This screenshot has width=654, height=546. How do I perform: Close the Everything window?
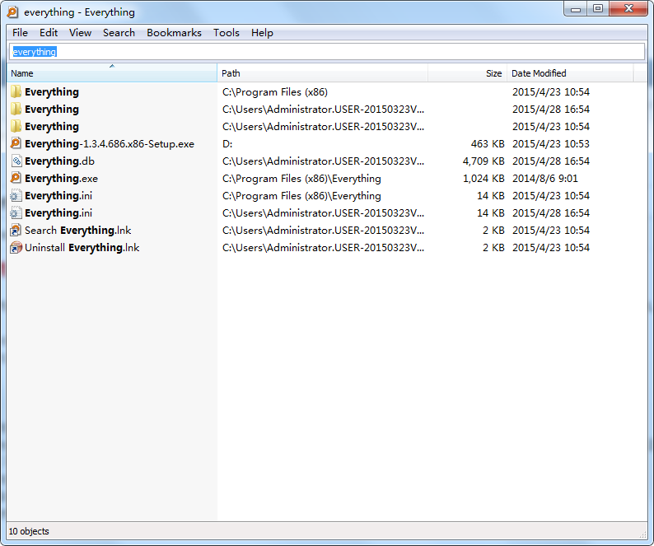(628, 9)
